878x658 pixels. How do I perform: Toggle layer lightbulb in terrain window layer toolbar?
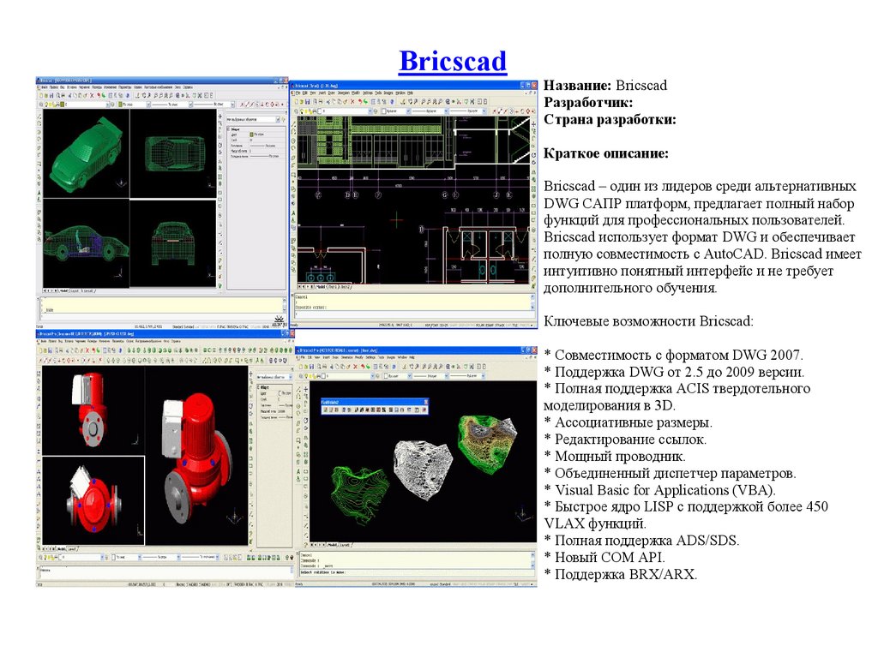(x=306, y=376)
